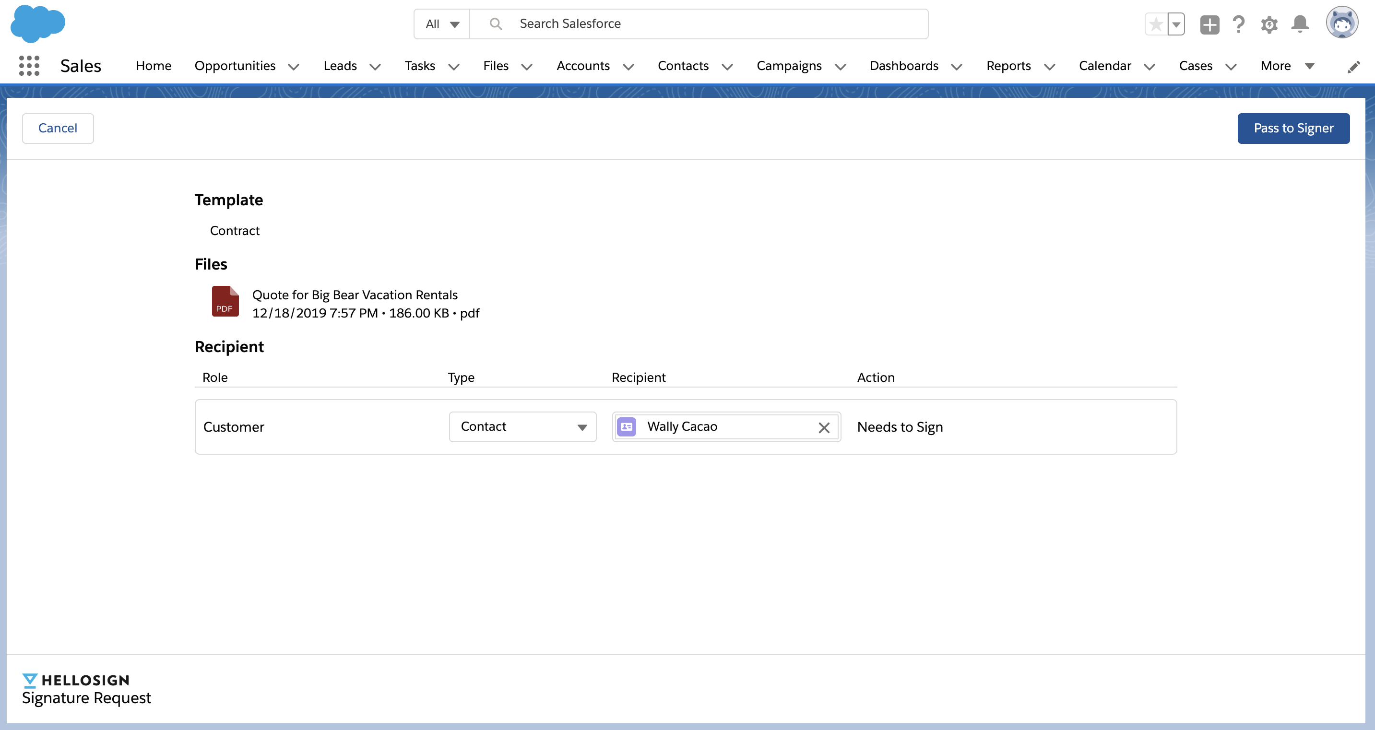
Task: View notifications bell icon
Action: click(1300, 24)
